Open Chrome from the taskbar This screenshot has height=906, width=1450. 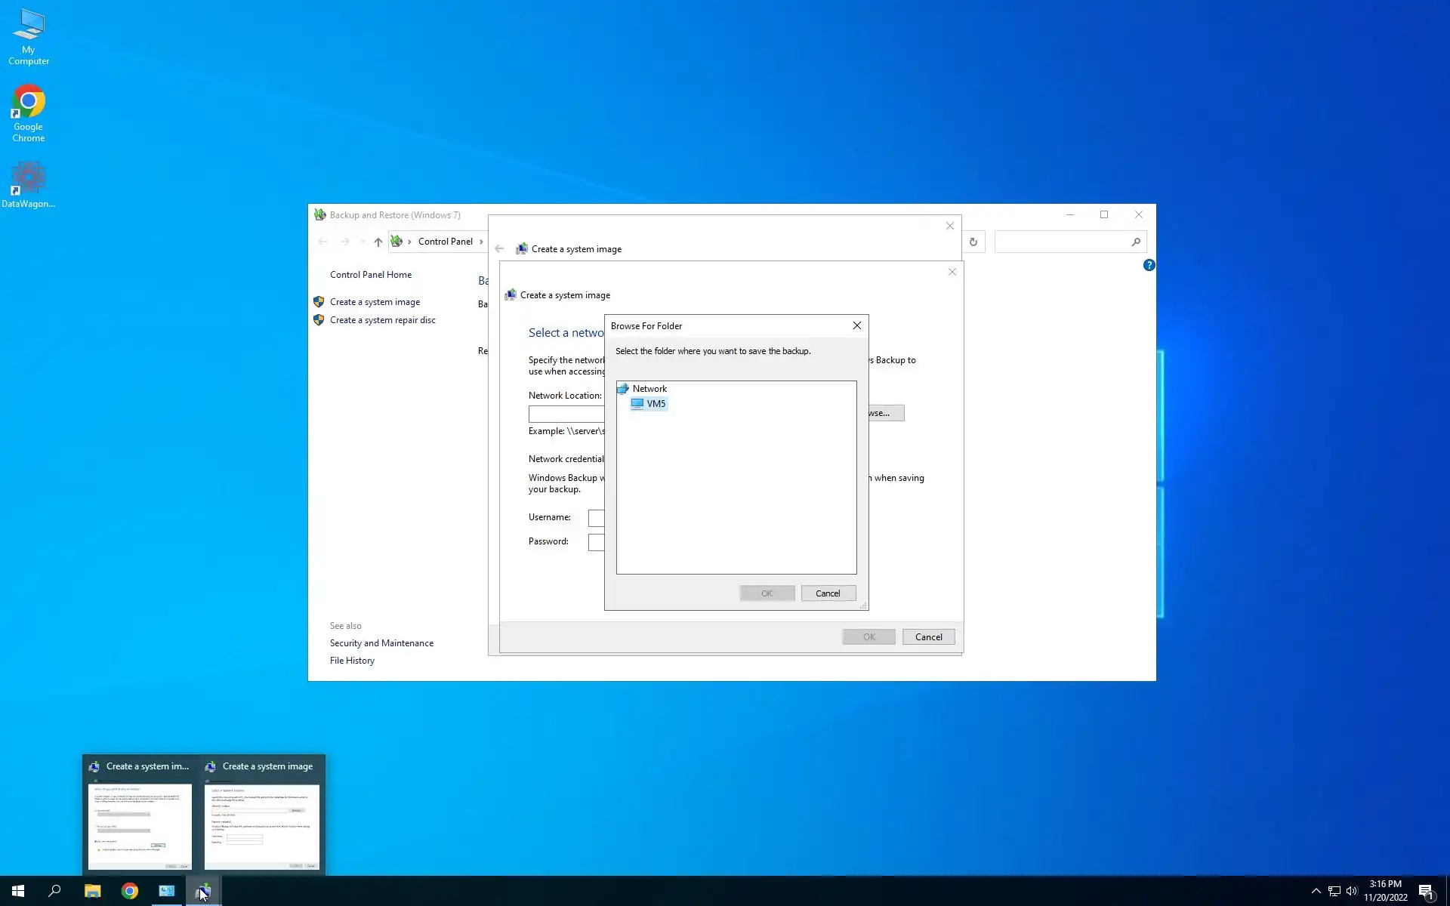(x=130, y=891)
